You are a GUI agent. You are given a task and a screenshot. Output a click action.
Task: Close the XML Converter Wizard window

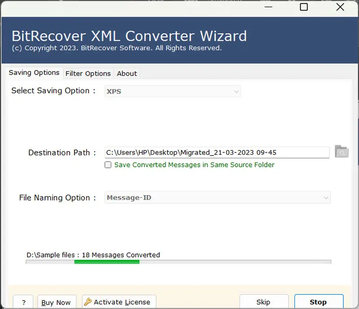340,7
